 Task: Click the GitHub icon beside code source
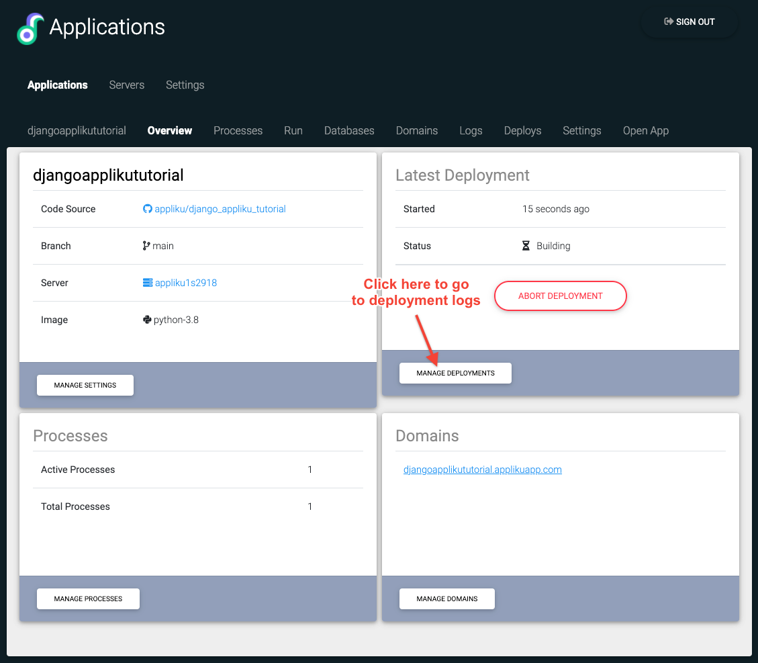coord(148,209)
